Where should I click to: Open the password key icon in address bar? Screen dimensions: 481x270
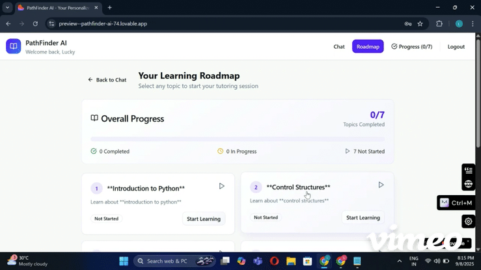(407, 23)
